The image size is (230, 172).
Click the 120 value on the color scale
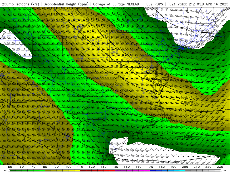tap(92, 167)
